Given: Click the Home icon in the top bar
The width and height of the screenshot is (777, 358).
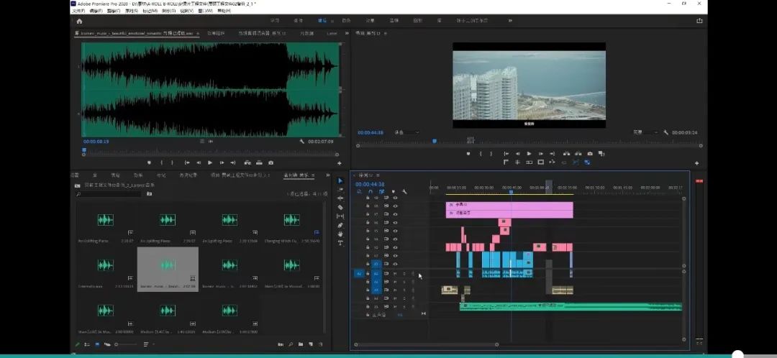Looking at the screenshot, I should 79,21.
